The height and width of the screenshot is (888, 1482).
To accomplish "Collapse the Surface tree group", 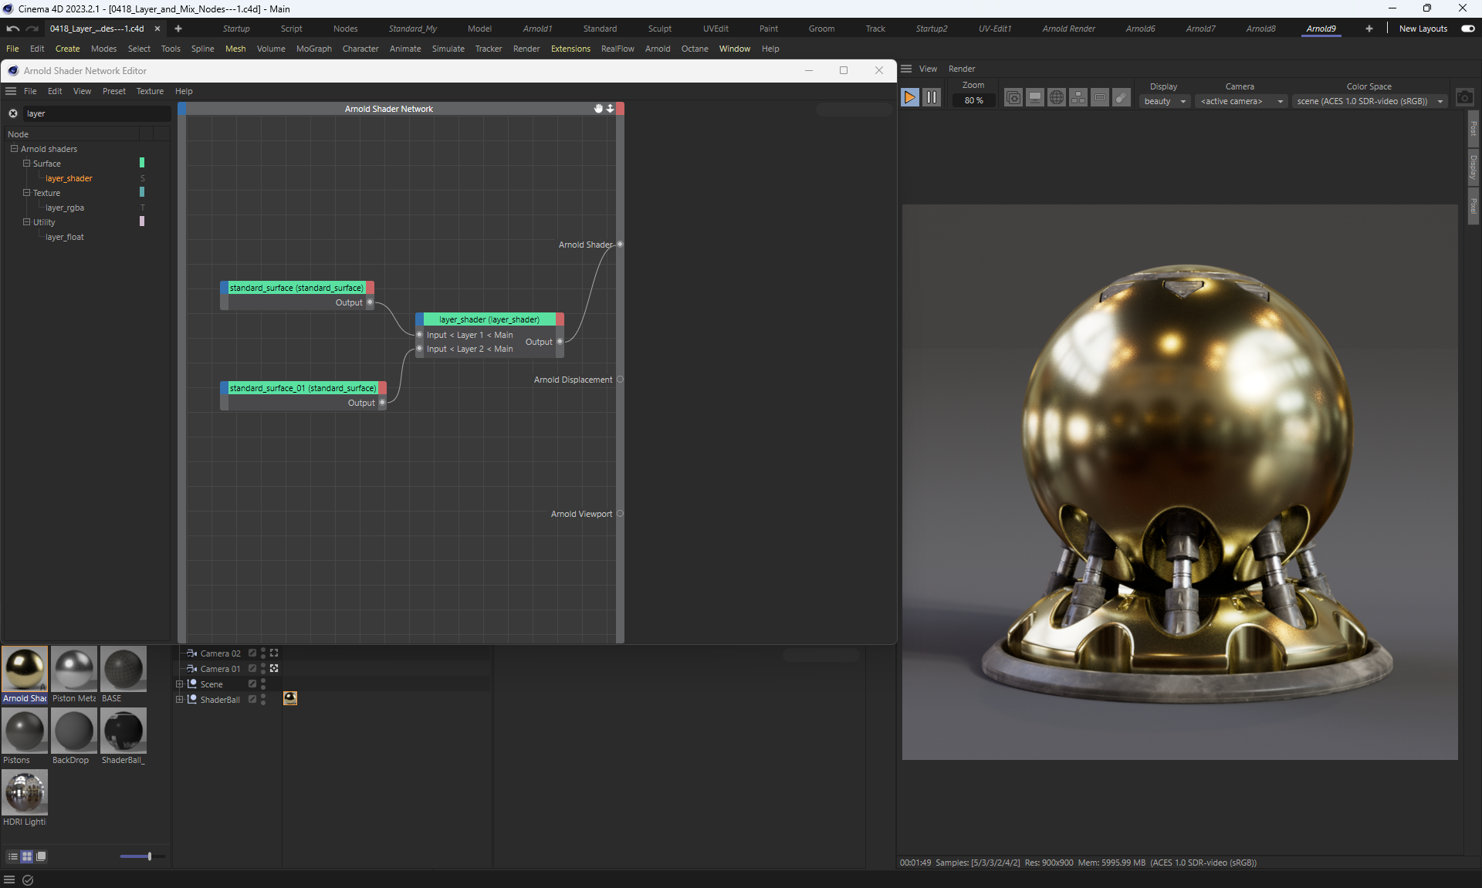I will (27, 164).
